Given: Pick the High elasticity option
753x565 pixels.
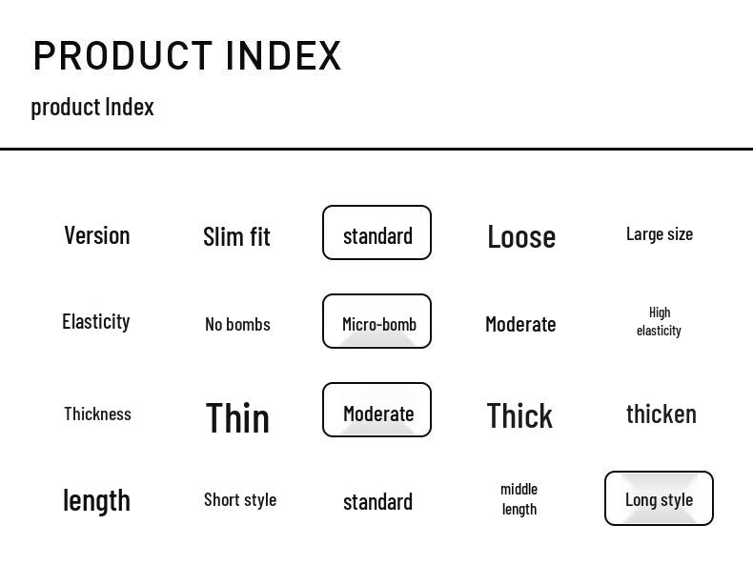Looking at the screenshot, I should [659, 321].
